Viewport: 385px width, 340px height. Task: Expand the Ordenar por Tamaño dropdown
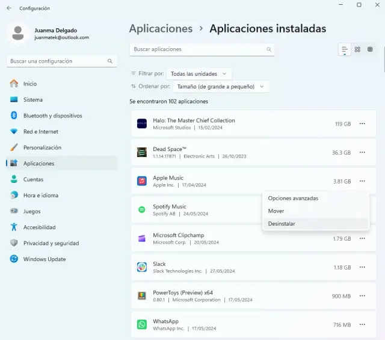point(221,87)
